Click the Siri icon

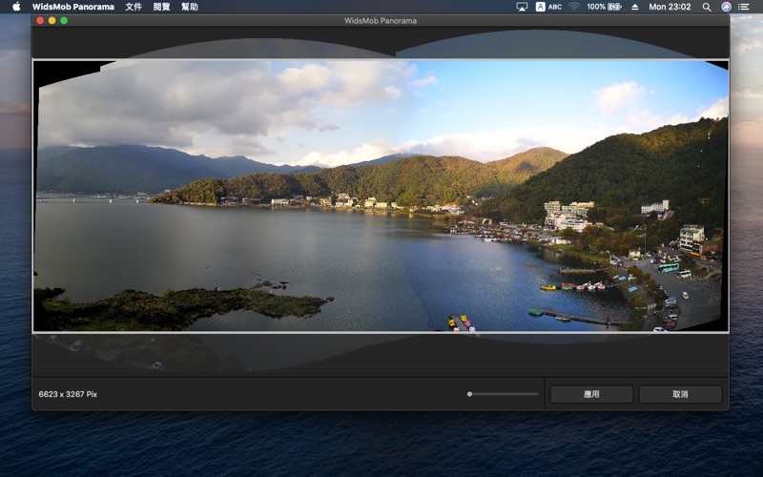(726, 7)
